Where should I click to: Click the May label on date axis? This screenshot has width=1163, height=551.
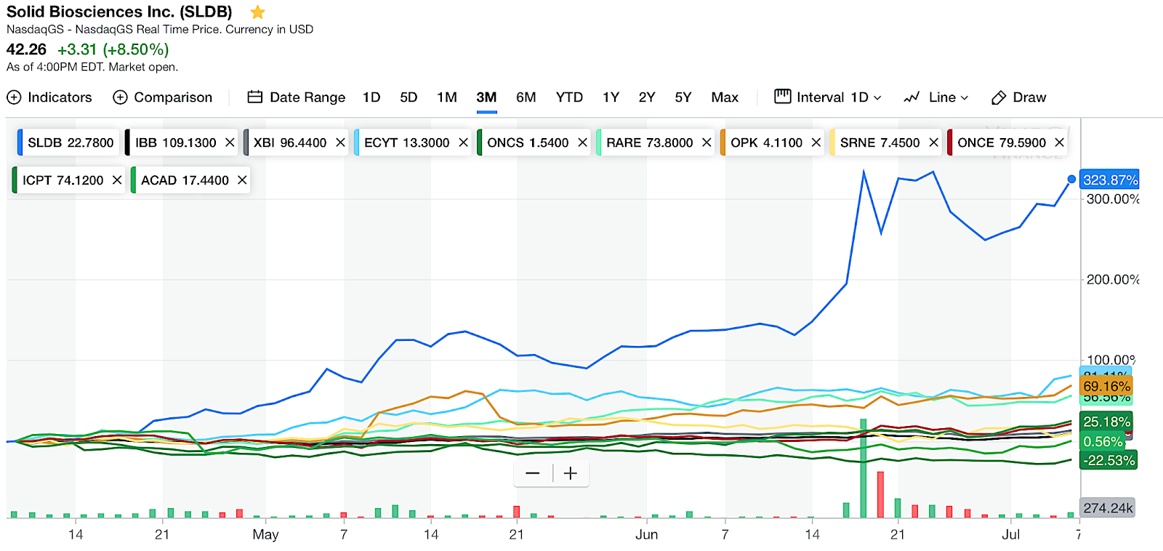[265, 535]
